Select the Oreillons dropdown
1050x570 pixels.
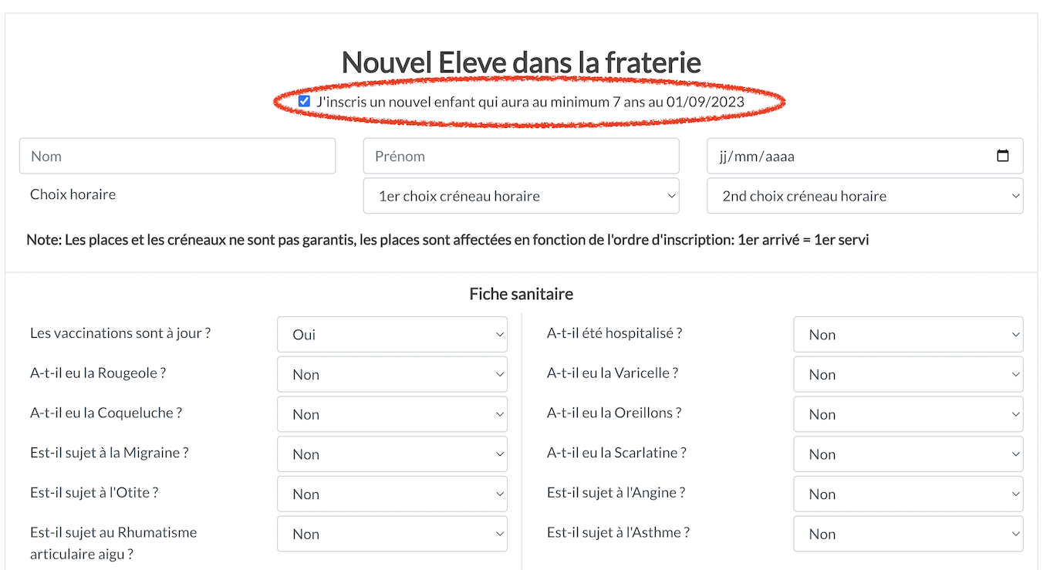point(908,414)
